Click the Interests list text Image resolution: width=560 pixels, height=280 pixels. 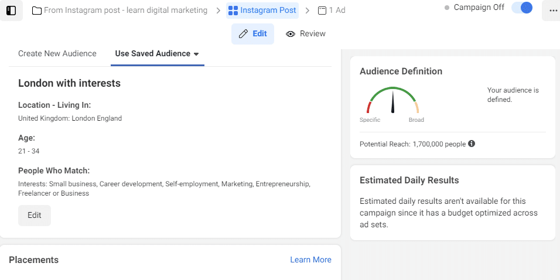pos(164,189)
